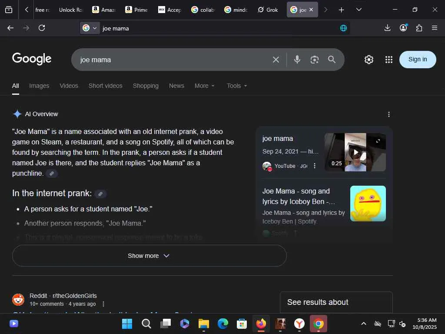Go forward with the arrow button
The width and height of the screenshot is (445, 334).
[x=26, y=28]
